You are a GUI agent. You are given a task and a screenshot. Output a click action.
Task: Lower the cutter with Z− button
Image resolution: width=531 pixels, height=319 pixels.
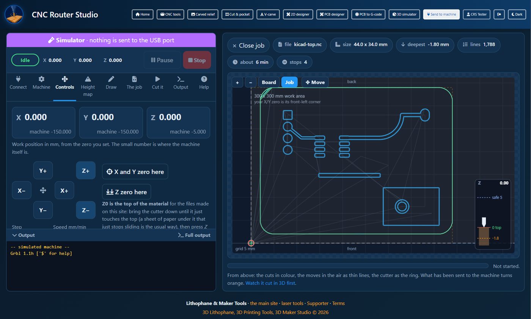86,210
